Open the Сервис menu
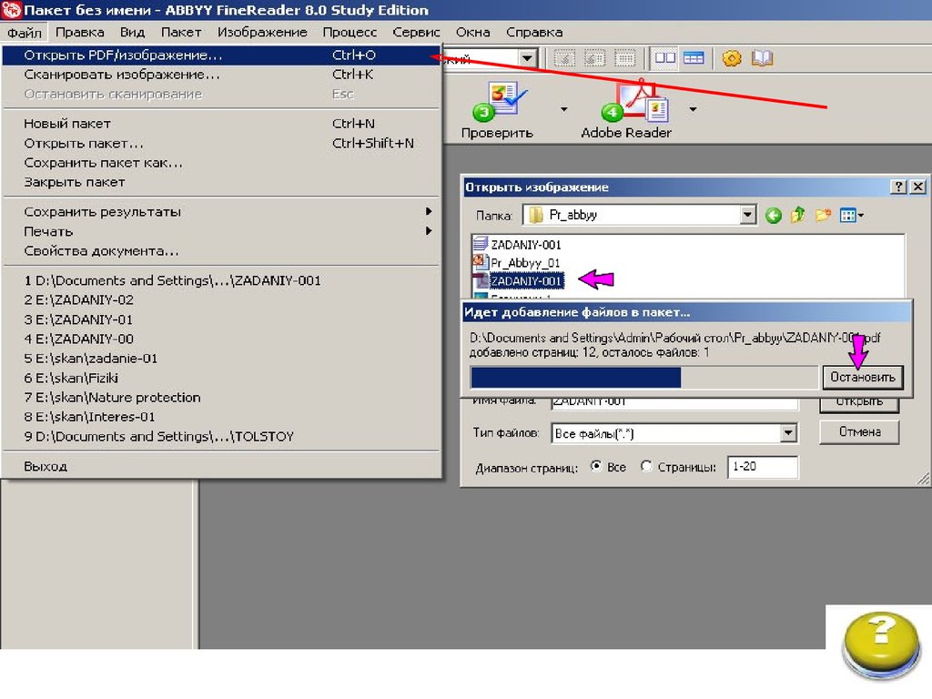 [416, 32]
